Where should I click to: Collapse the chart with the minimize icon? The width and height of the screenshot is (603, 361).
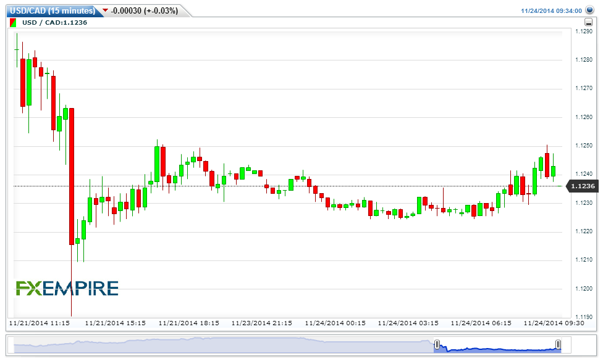[x=588, y=22]
